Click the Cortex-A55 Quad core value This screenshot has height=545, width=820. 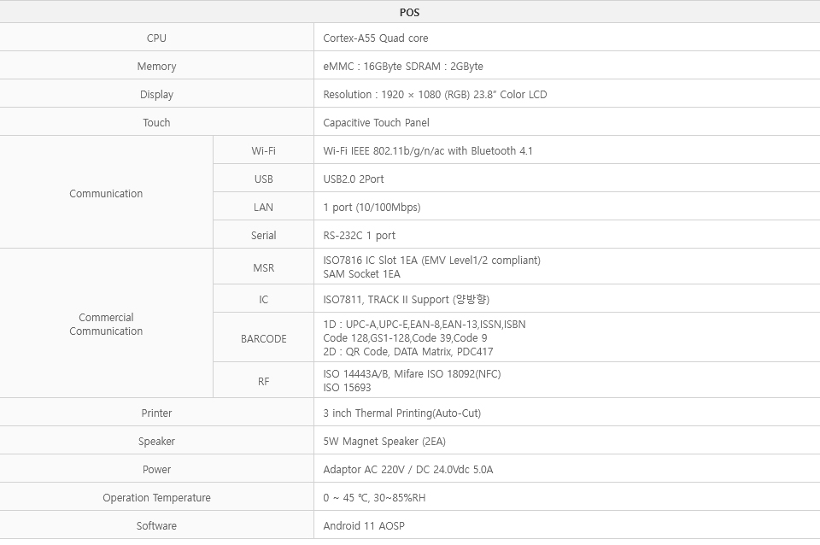tap(376, 38)
